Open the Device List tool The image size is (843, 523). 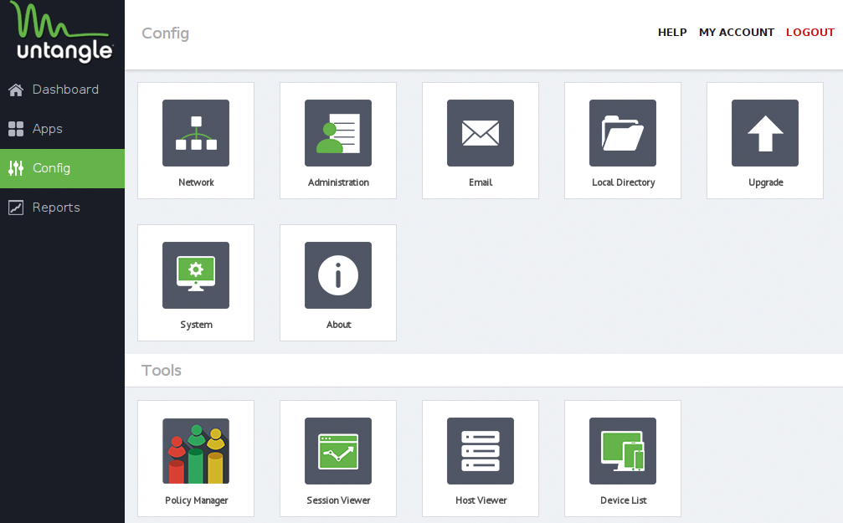click(623, 459)
